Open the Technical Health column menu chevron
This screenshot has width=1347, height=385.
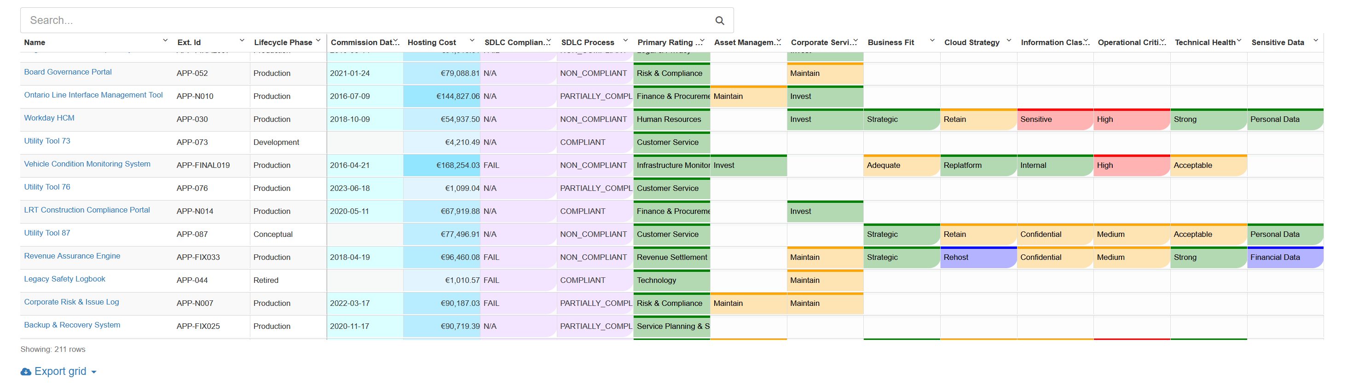(x=1239, y=40)
